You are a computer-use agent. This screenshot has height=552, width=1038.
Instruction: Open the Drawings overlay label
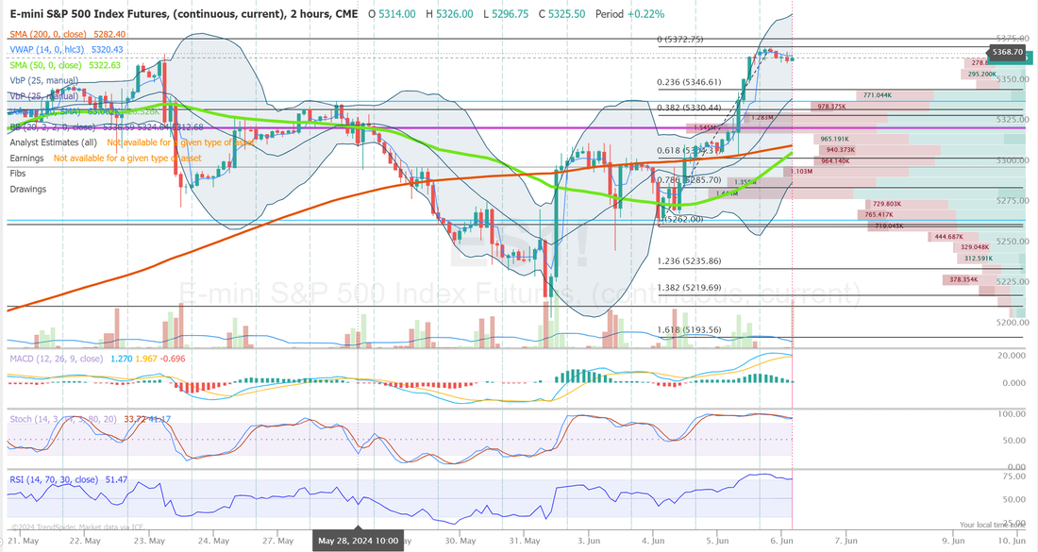(x=27, y=190)
